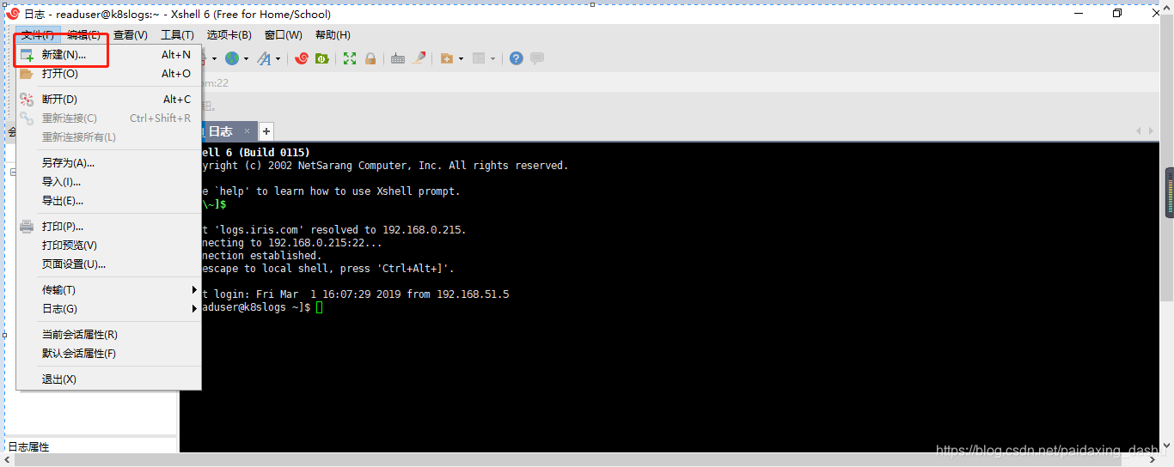
Task: Open the 选项卡(B) menu
Action: click(229, 35)
